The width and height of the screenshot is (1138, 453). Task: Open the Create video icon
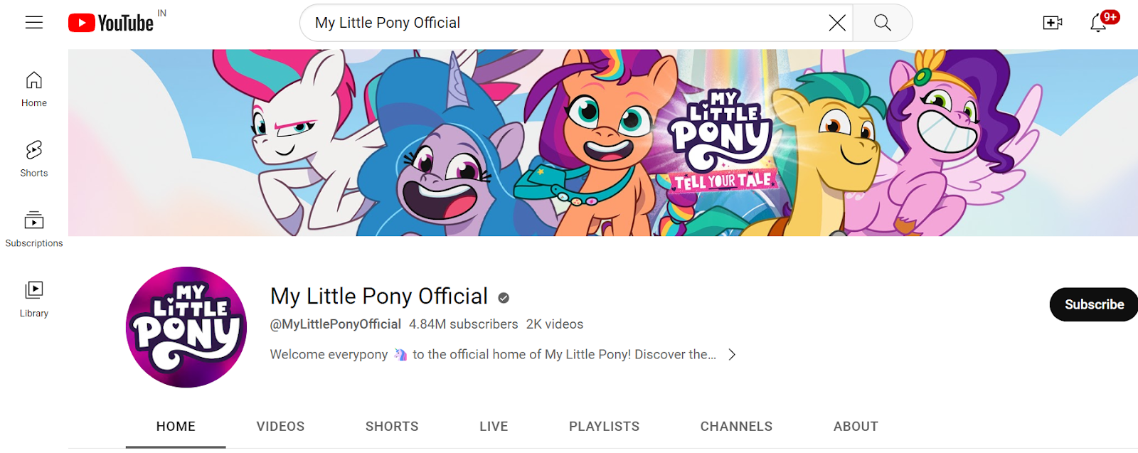(x=1053, y=23)
